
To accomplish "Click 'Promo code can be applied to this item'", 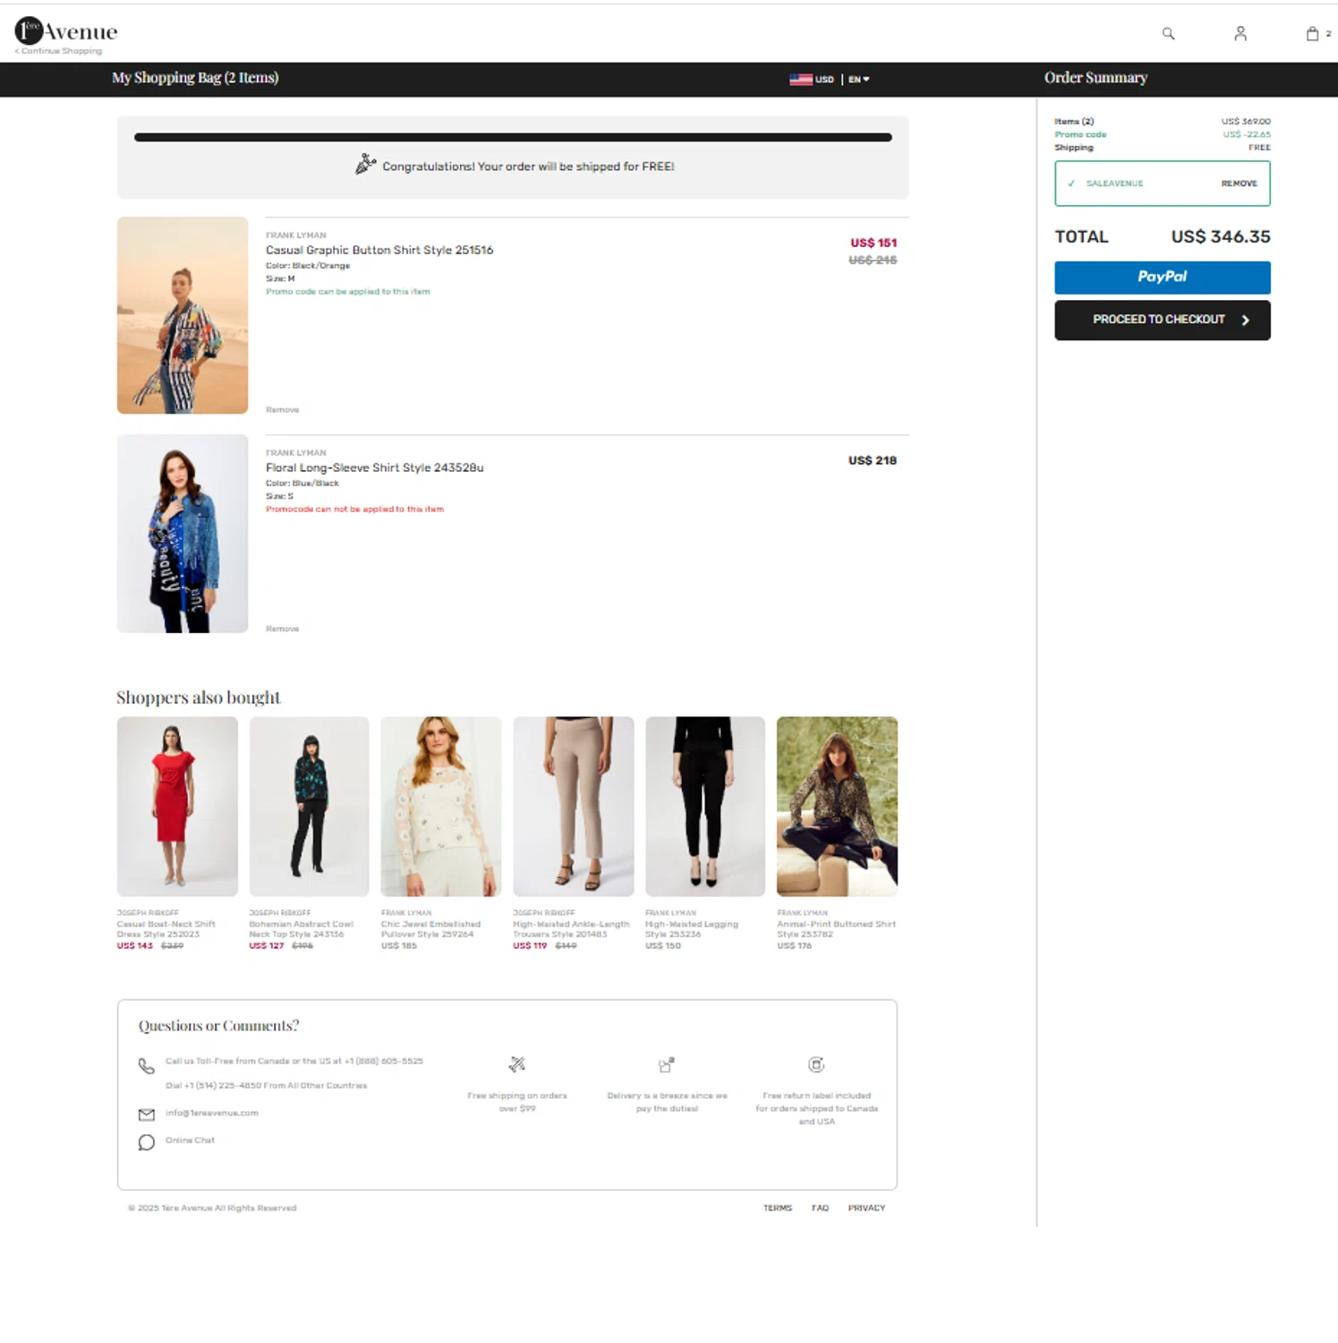I will 347,291.
